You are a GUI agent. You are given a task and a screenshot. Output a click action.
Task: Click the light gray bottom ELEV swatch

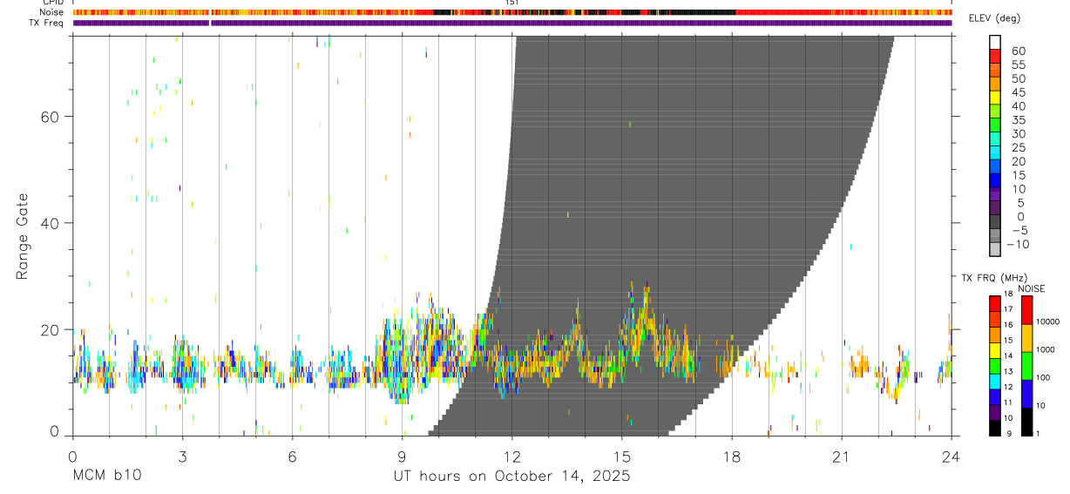tap(995, 249)
